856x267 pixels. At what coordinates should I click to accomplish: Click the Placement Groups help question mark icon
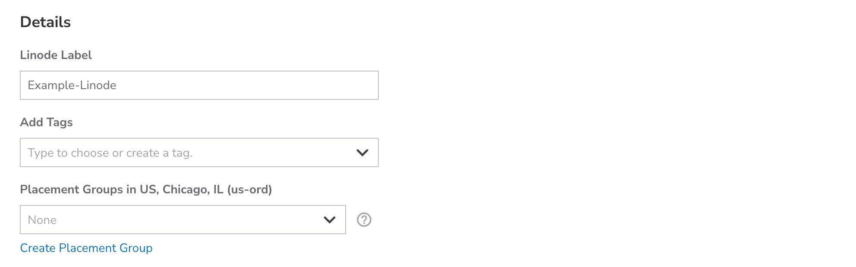[x=364, y=220]
